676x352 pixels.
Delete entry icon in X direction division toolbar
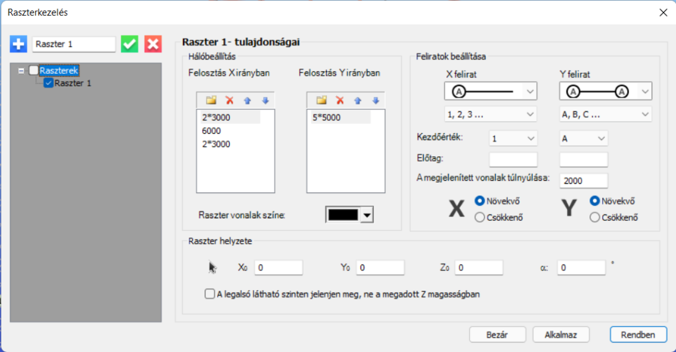click(x=229, y=100)
